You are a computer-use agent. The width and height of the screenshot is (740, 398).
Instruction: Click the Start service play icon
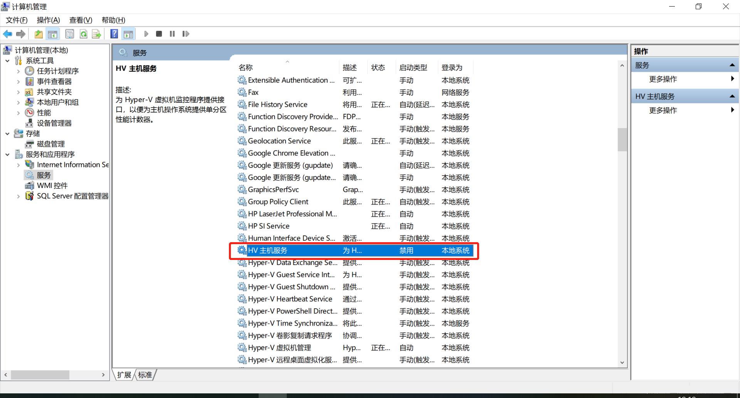tap(146, 34)
